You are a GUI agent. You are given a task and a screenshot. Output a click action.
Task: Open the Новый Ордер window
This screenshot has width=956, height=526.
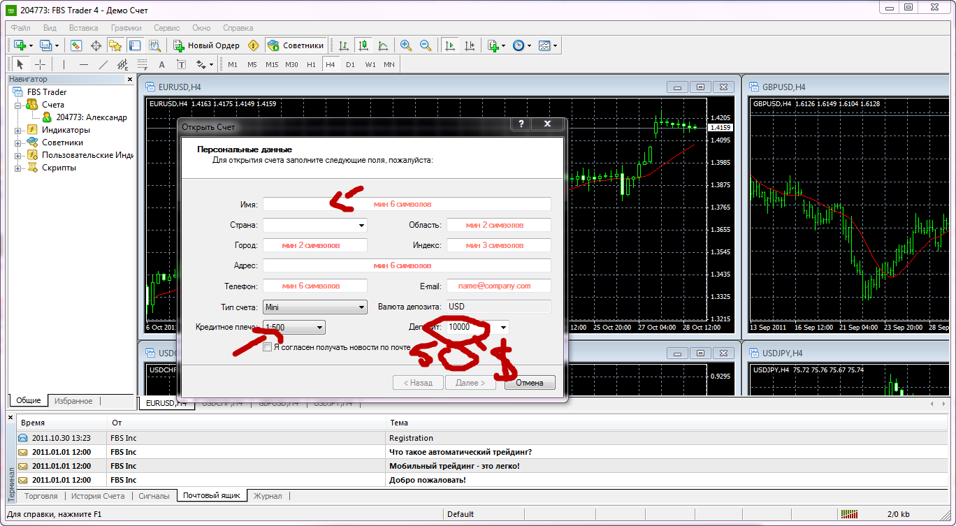pos(207,45)
